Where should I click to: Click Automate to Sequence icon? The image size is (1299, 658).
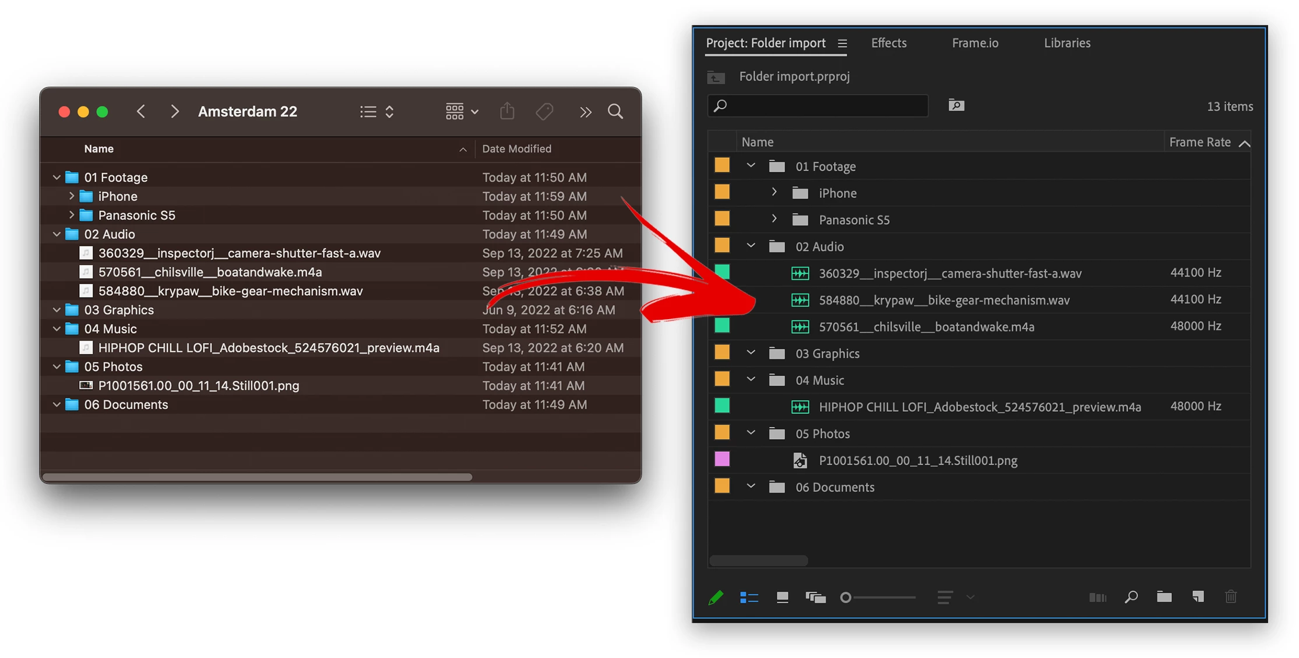1097,597
